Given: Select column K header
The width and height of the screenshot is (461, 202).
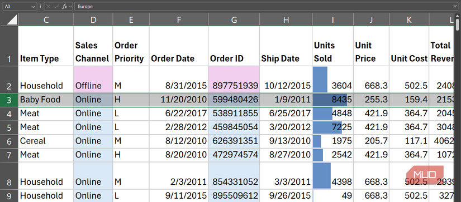Looking at the screenshot, I should (x=409, y=19).
